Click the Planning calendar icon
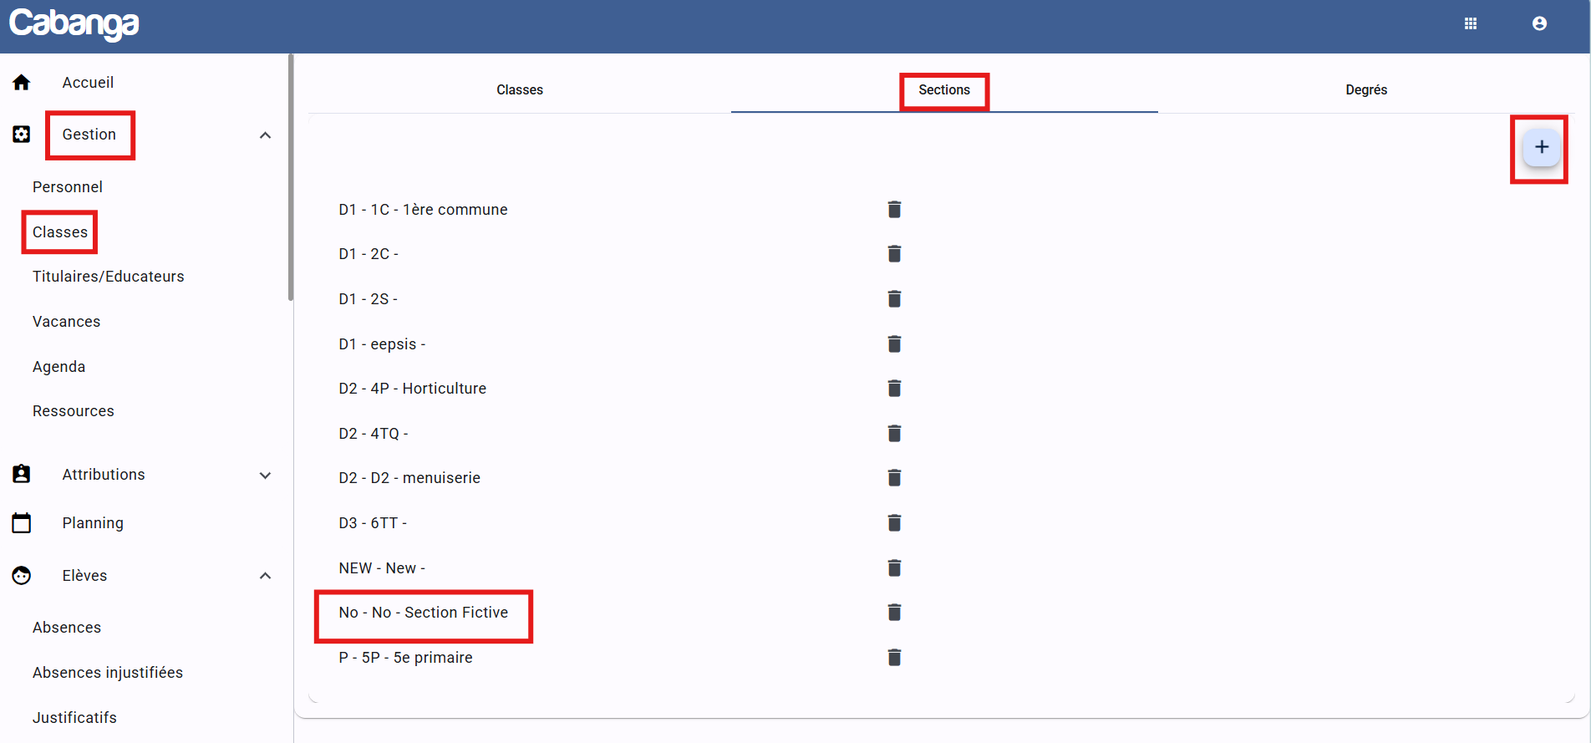The image size is (1591, 743). point(22,523)
